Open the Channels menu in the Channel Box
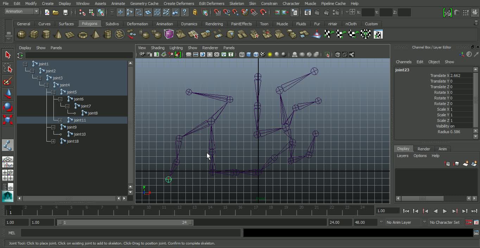Viewport: 480px width, 248px height. click(404, 62)
